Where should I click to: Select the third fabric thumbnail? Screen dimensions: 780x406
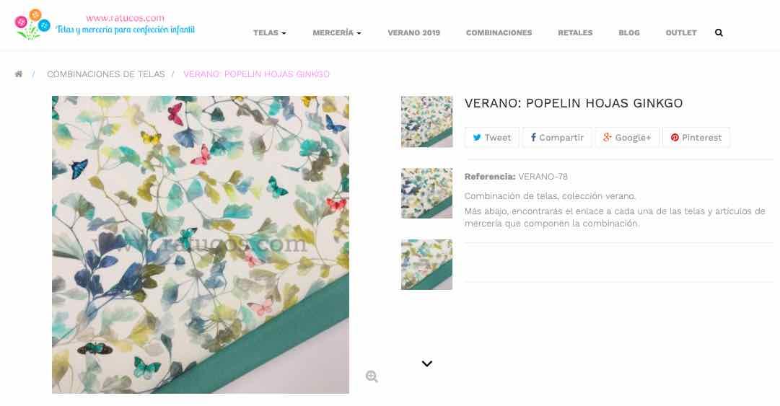pos(427,265)
